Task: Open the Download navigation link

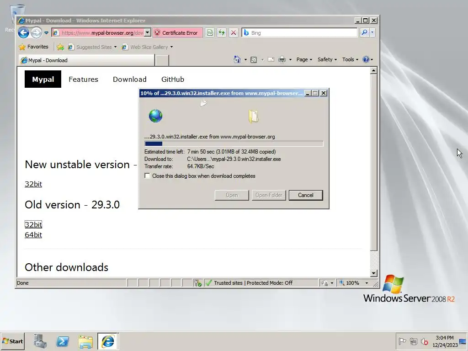Action: [x=129, y=80]
